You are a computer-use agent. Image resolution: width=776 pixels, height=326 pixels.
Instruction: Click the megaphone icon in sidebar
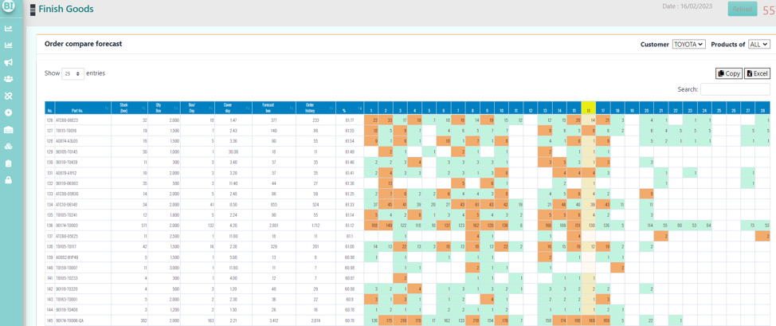(9, 62)
